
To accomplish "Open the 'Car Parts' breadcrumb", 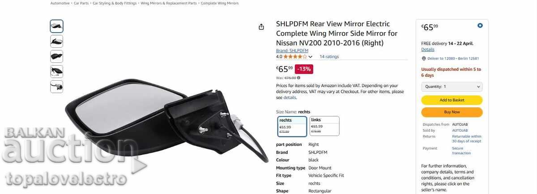I will click(81, 3).
